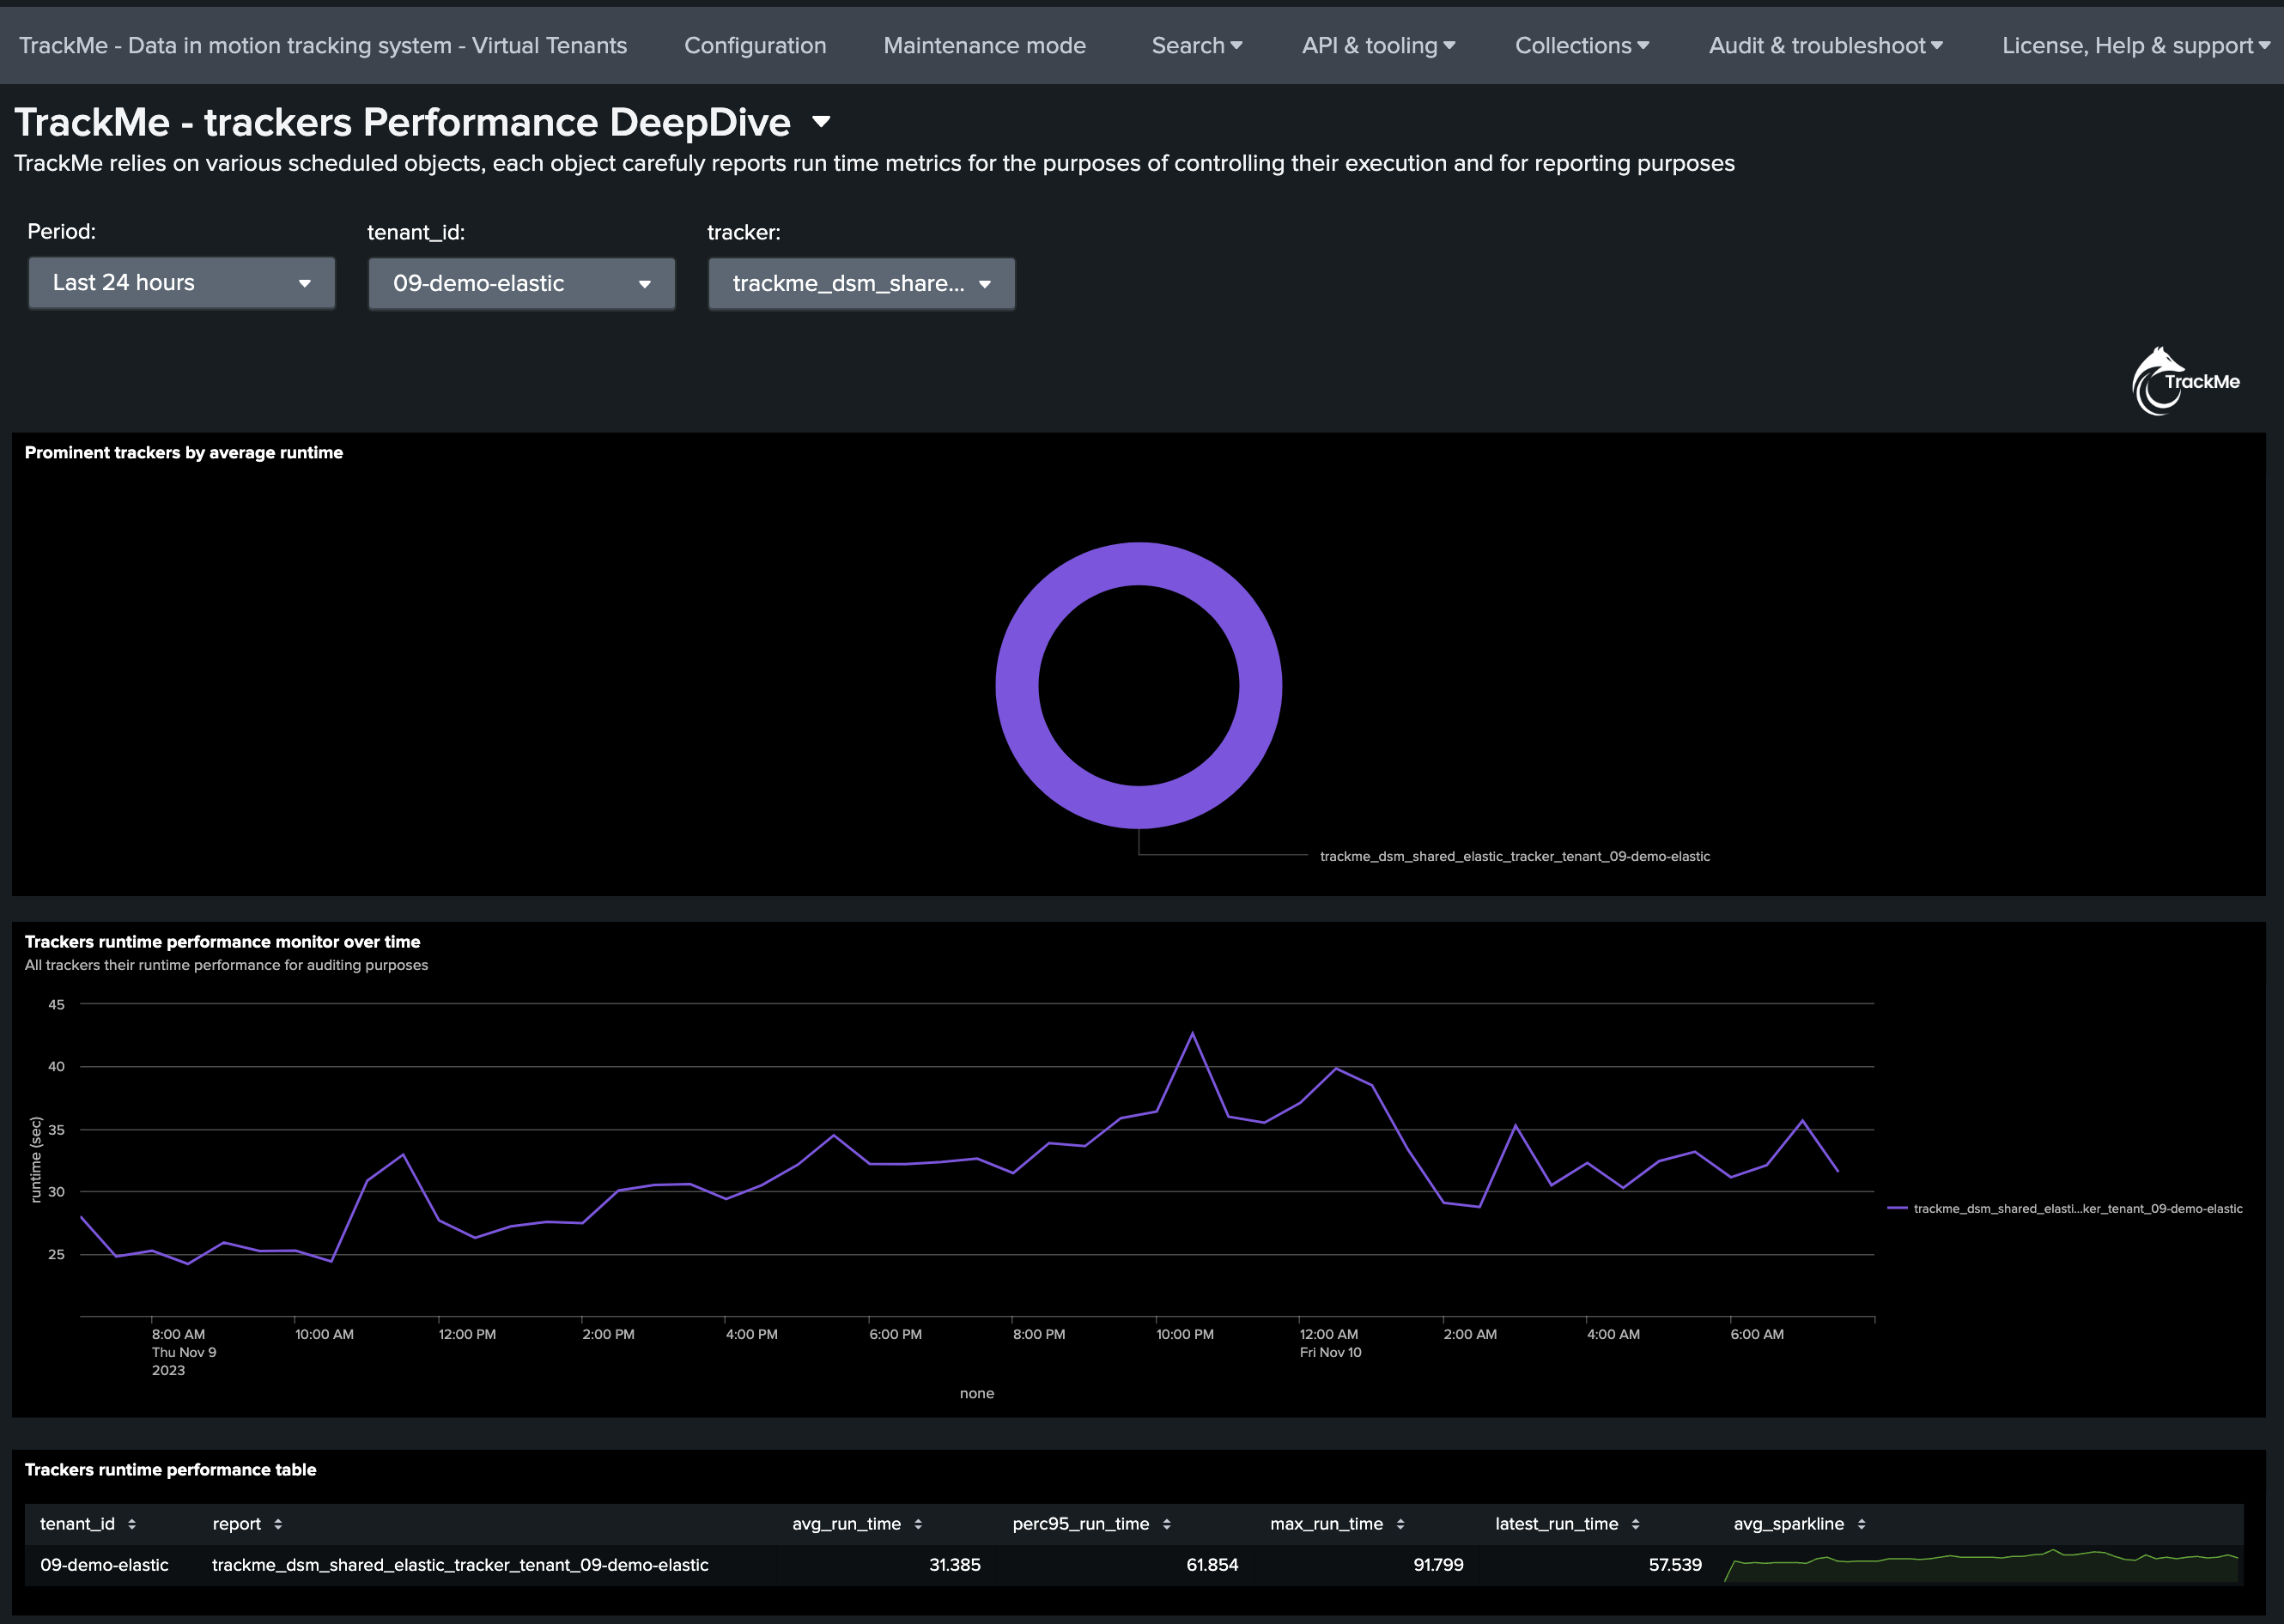Open dashboard title dropdown caret

tap(822, 122)
